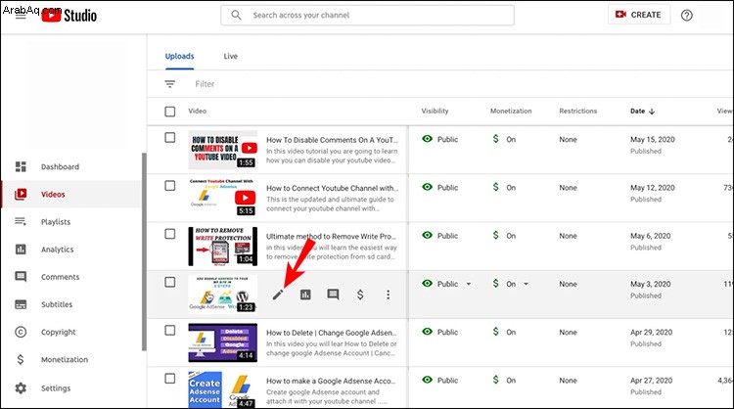
Task: Click the Monetization column header
Action: [x=511, y=112]
